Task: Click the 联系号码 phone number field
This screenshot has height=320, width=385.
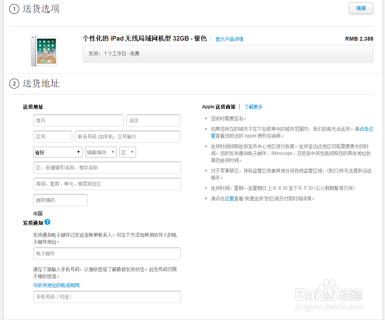Action: click(128, 137)
